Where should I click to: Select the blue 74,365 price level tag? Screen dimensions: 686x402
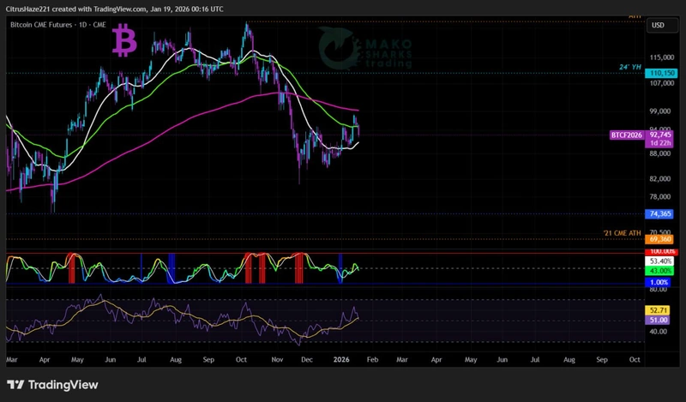659,214
